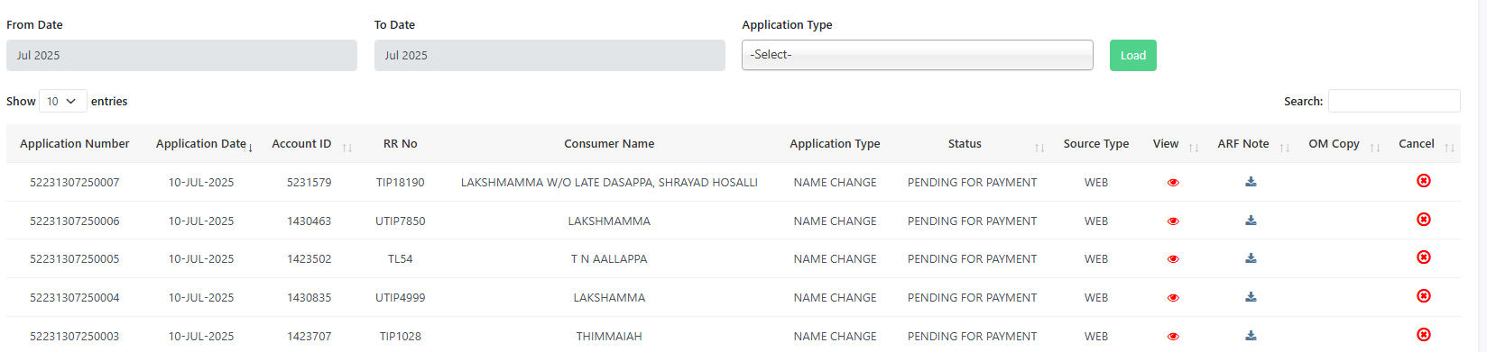Image resolution: width=1487 pixels, height=352 pixels.
Task: Click RR number UTIP4999
Action: (x=401, y=298)
